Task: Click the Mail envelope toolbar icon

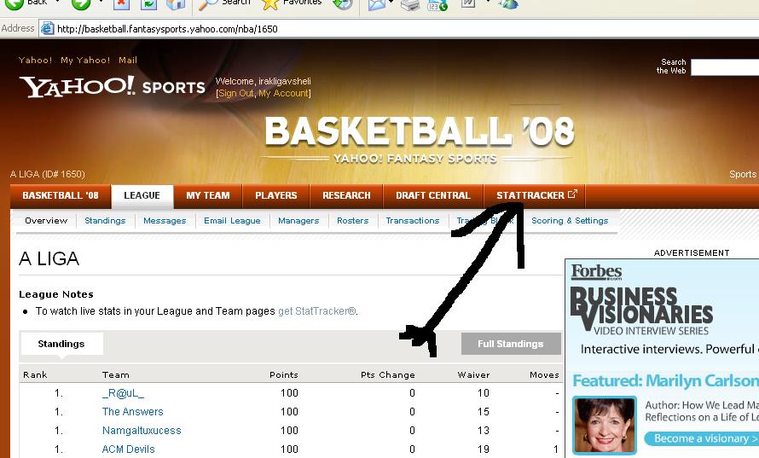Action: pyautogui.click(x=377, y=4)
